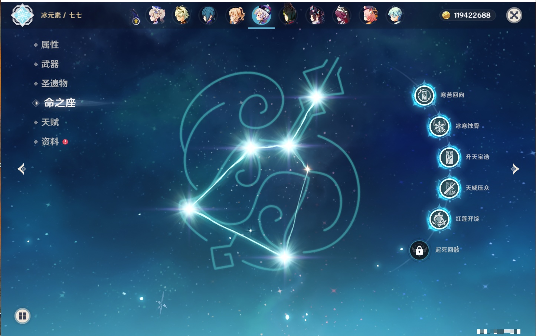Open the 升天宝诰 constellation icon
This screenshot has height=336, width=536.
[449, 157]
